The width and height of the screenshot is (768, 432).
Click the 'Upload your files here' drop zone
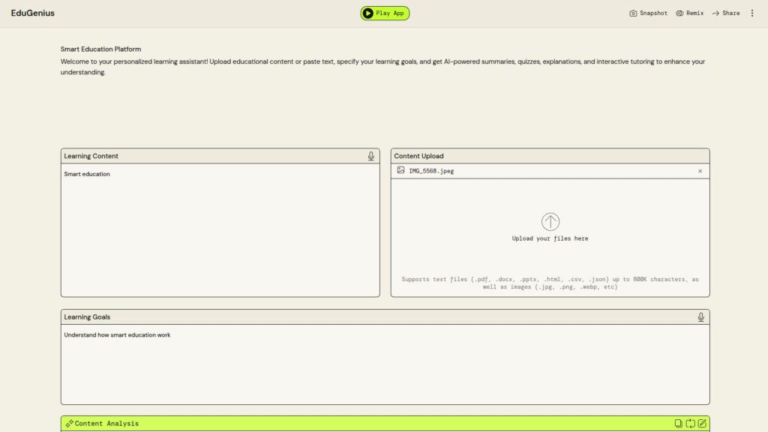click(x=550, y=238)
